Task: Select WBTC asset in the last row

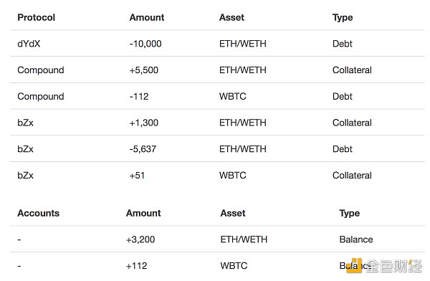Action: [234, 266]
